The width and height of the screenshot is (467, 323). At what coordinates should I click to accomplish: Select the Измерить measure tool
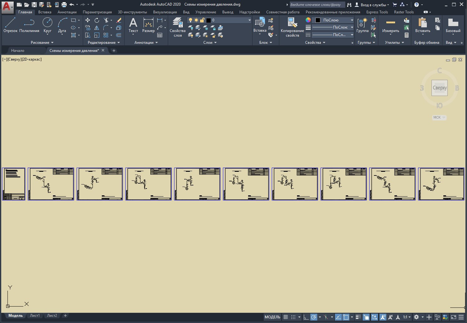[390, 25]
